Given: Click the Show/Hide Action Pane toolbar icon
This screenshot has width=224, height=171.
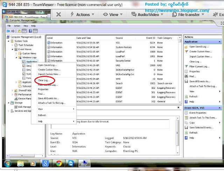Looking at the screenshot, I should pyautogui.click(x=35, y=31).
